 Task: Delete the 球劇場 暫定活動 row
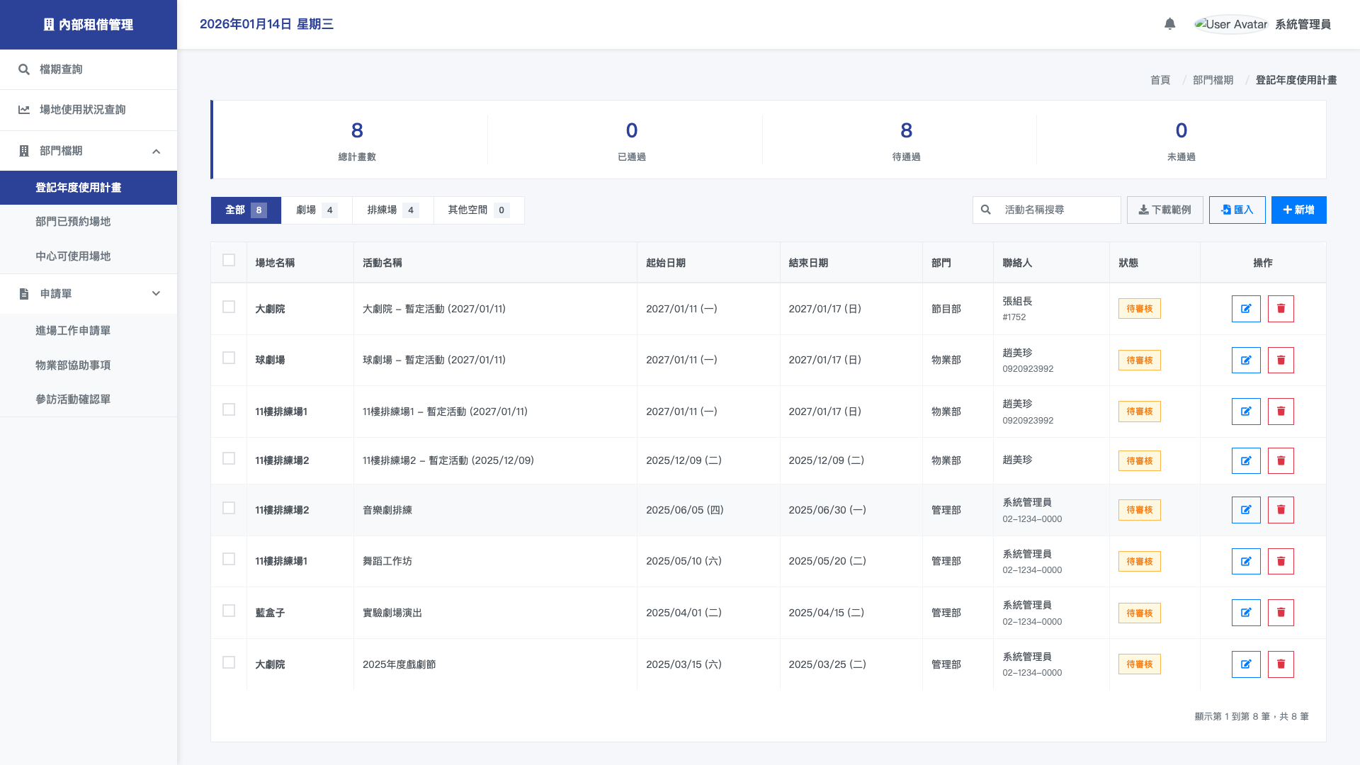pyautogui.click(x=1280, y=361)
